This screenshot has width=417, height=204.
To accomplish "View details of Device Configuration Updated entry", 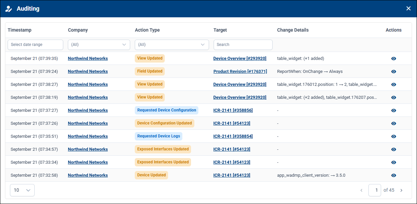I will pos(394,123).
